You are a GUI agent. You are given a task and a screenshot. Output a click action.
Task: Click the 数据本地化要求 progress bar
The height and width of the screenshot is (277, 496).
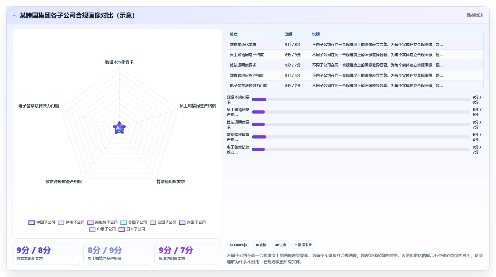361,100
